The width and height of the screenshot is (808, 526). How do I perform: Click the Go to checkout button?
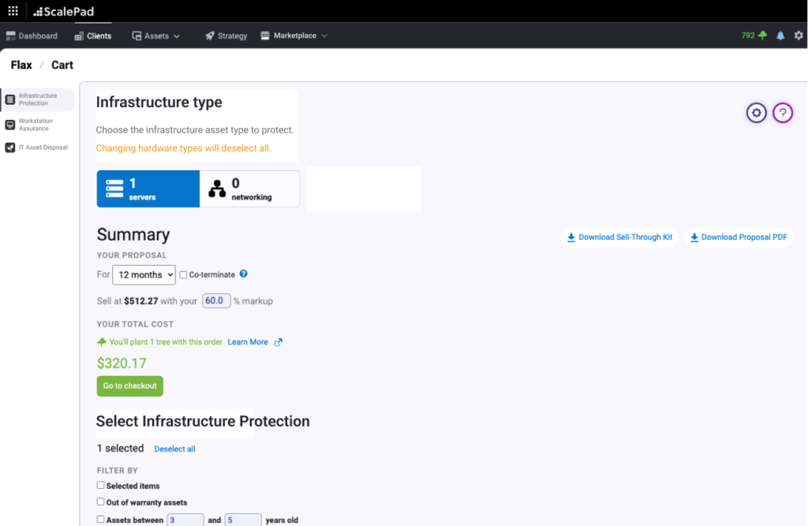[x=129, y=386]
